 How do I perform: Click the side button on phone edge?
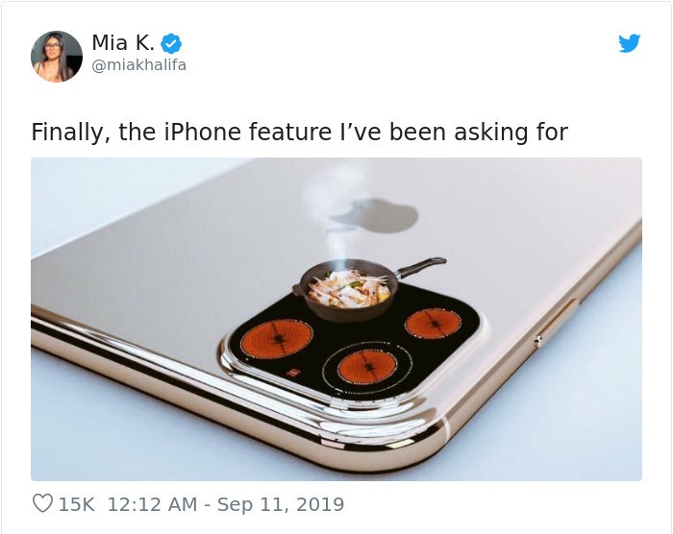pos(557,324)
